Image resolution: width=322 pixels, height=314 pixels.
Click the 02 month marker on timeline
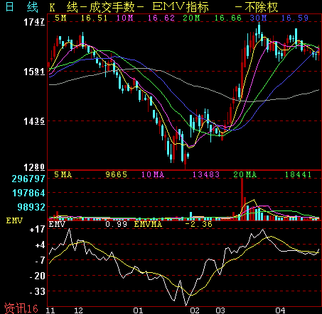[195, 310]
